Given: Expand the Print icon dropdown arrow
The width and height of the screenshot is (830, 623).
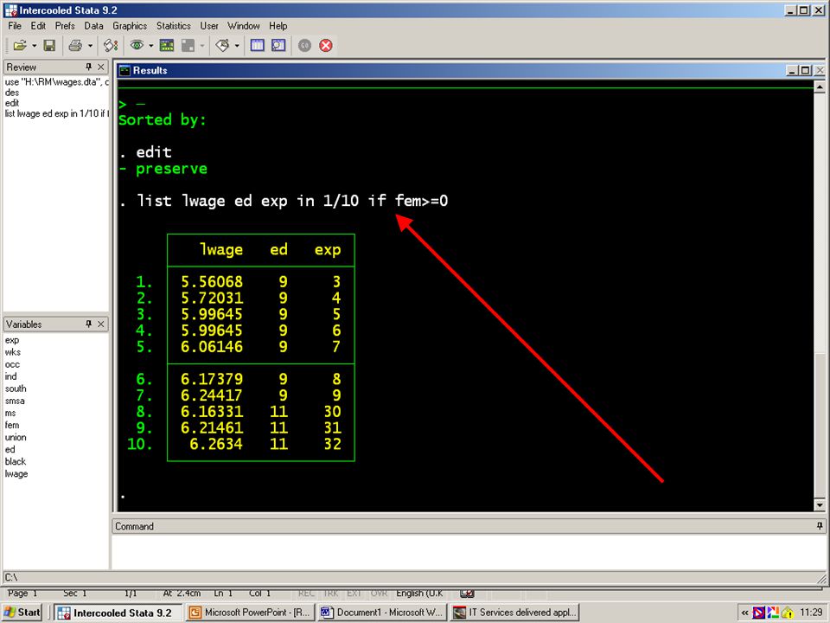Looking at the screenshot, I should coord(90,46).
